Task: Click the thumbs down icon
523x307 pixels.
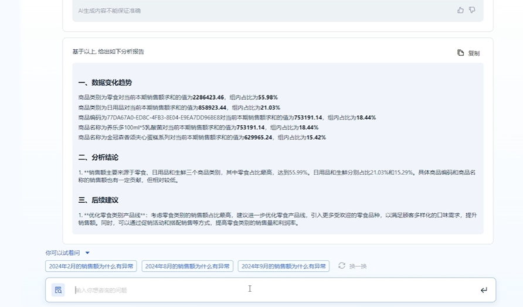Action: click(472, 10)
